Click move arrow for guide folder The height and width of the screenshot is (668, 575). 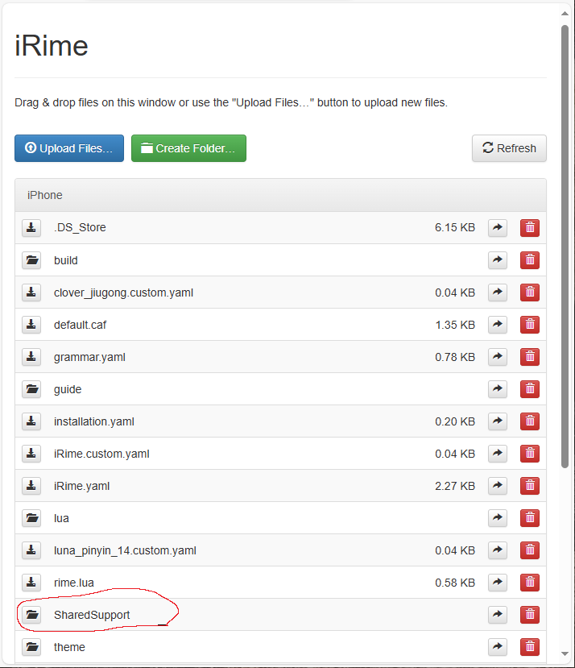point(498,389)
